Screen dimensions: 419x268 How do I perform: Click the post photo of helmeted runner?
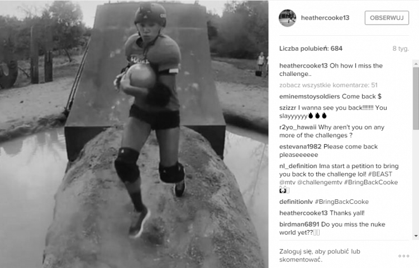(x=134, y=134)
